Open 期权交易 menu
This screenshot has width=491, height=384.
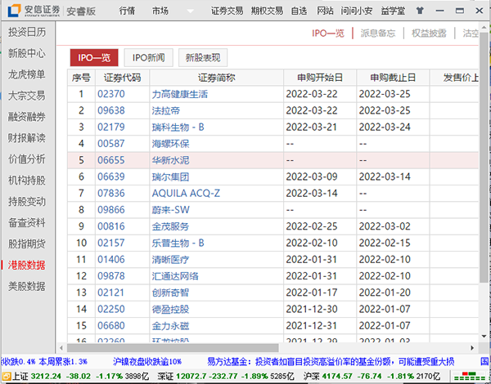pyautogui.click(x=267, y=11)
